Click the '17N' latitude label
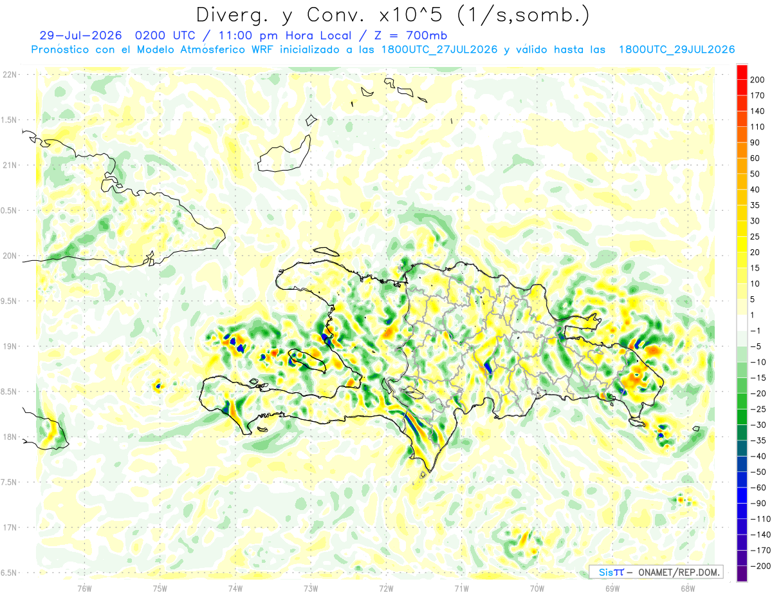Screen dimensions: 772x597 point(9,527)
